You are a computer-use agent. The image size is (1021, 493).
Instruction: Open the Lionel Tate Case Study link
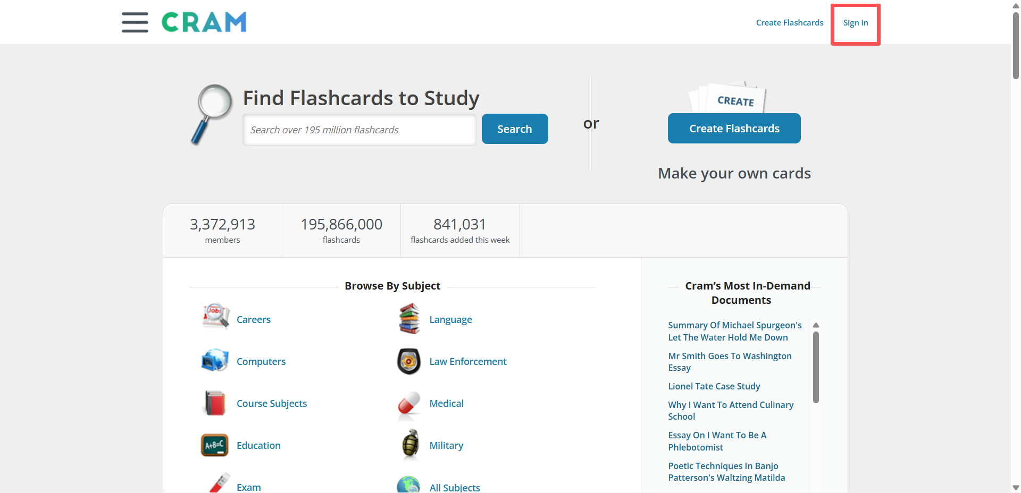pos(714,386)
